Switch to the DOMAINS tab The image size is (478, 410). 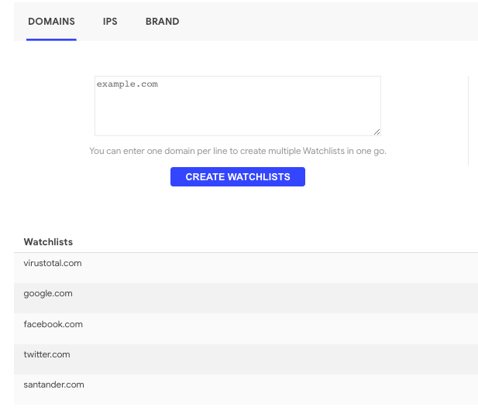tap(51, 22)
